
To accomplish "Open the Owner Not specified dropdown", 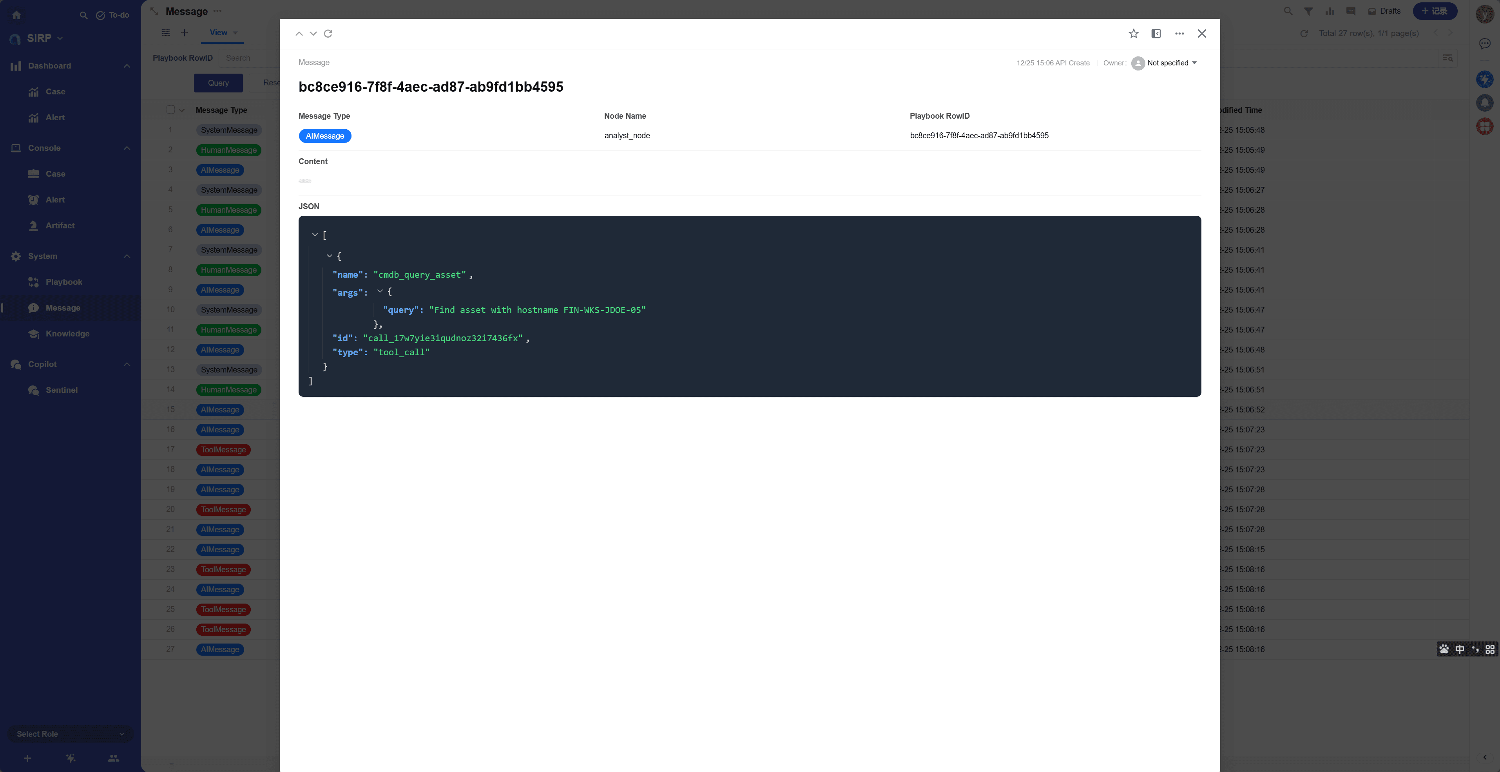I will pyautogui.click(x=1171, y=63).
